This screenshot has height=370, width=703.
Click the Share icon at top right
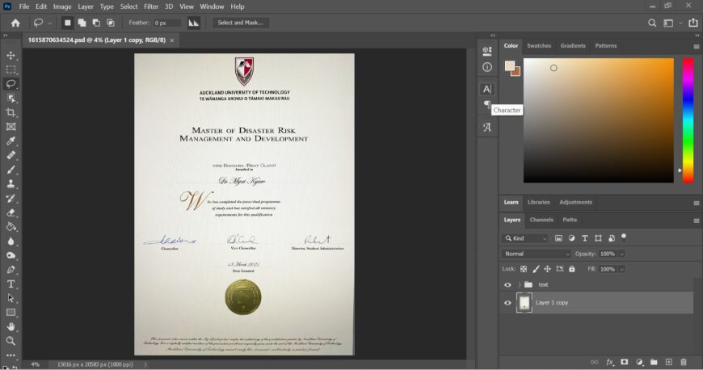[x=693, y=23]
